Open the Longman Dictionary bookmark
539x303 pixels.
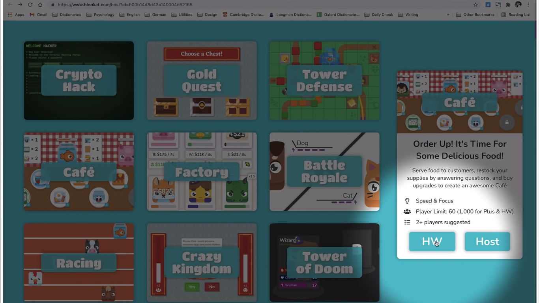pyautogui.click(x=290, y=15)
